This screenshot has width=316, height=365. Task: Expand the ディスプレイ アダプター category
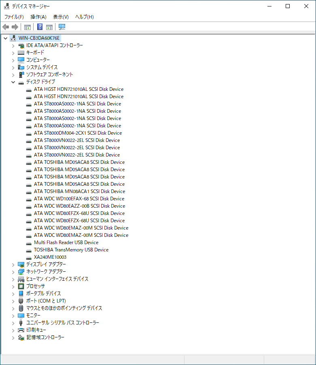click(x=13, y=265)
